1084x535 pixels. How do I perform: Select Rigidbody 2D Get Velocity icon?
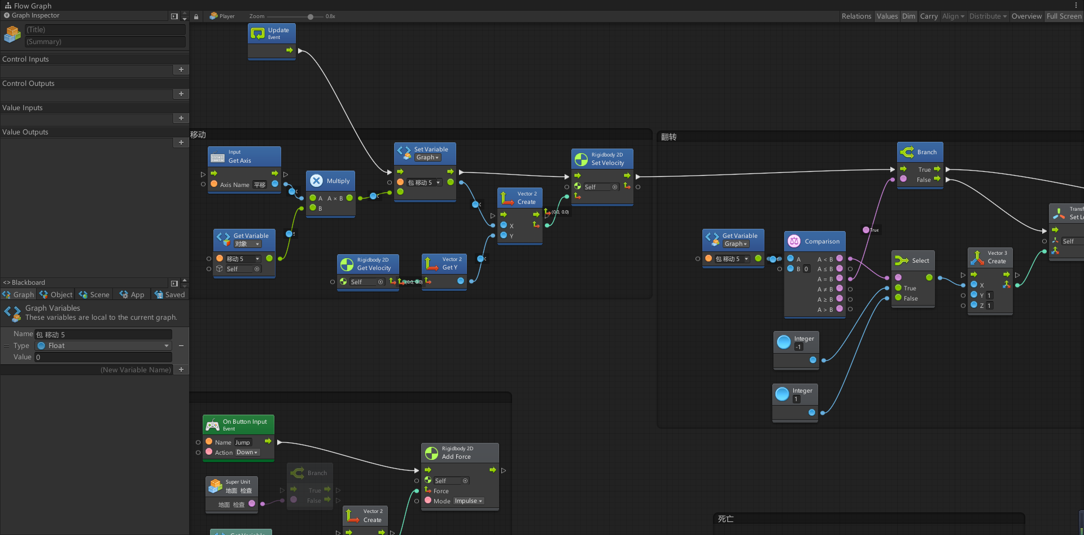(347, 264)
